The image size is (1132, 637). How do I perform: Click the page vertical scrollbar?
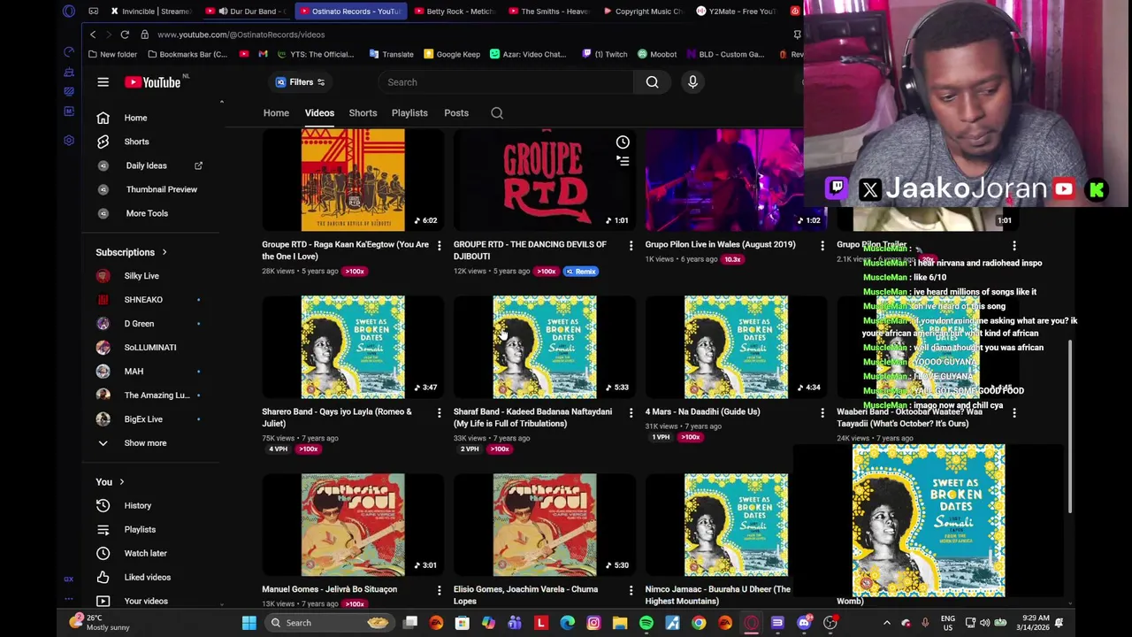click(x=1070, y=425)
